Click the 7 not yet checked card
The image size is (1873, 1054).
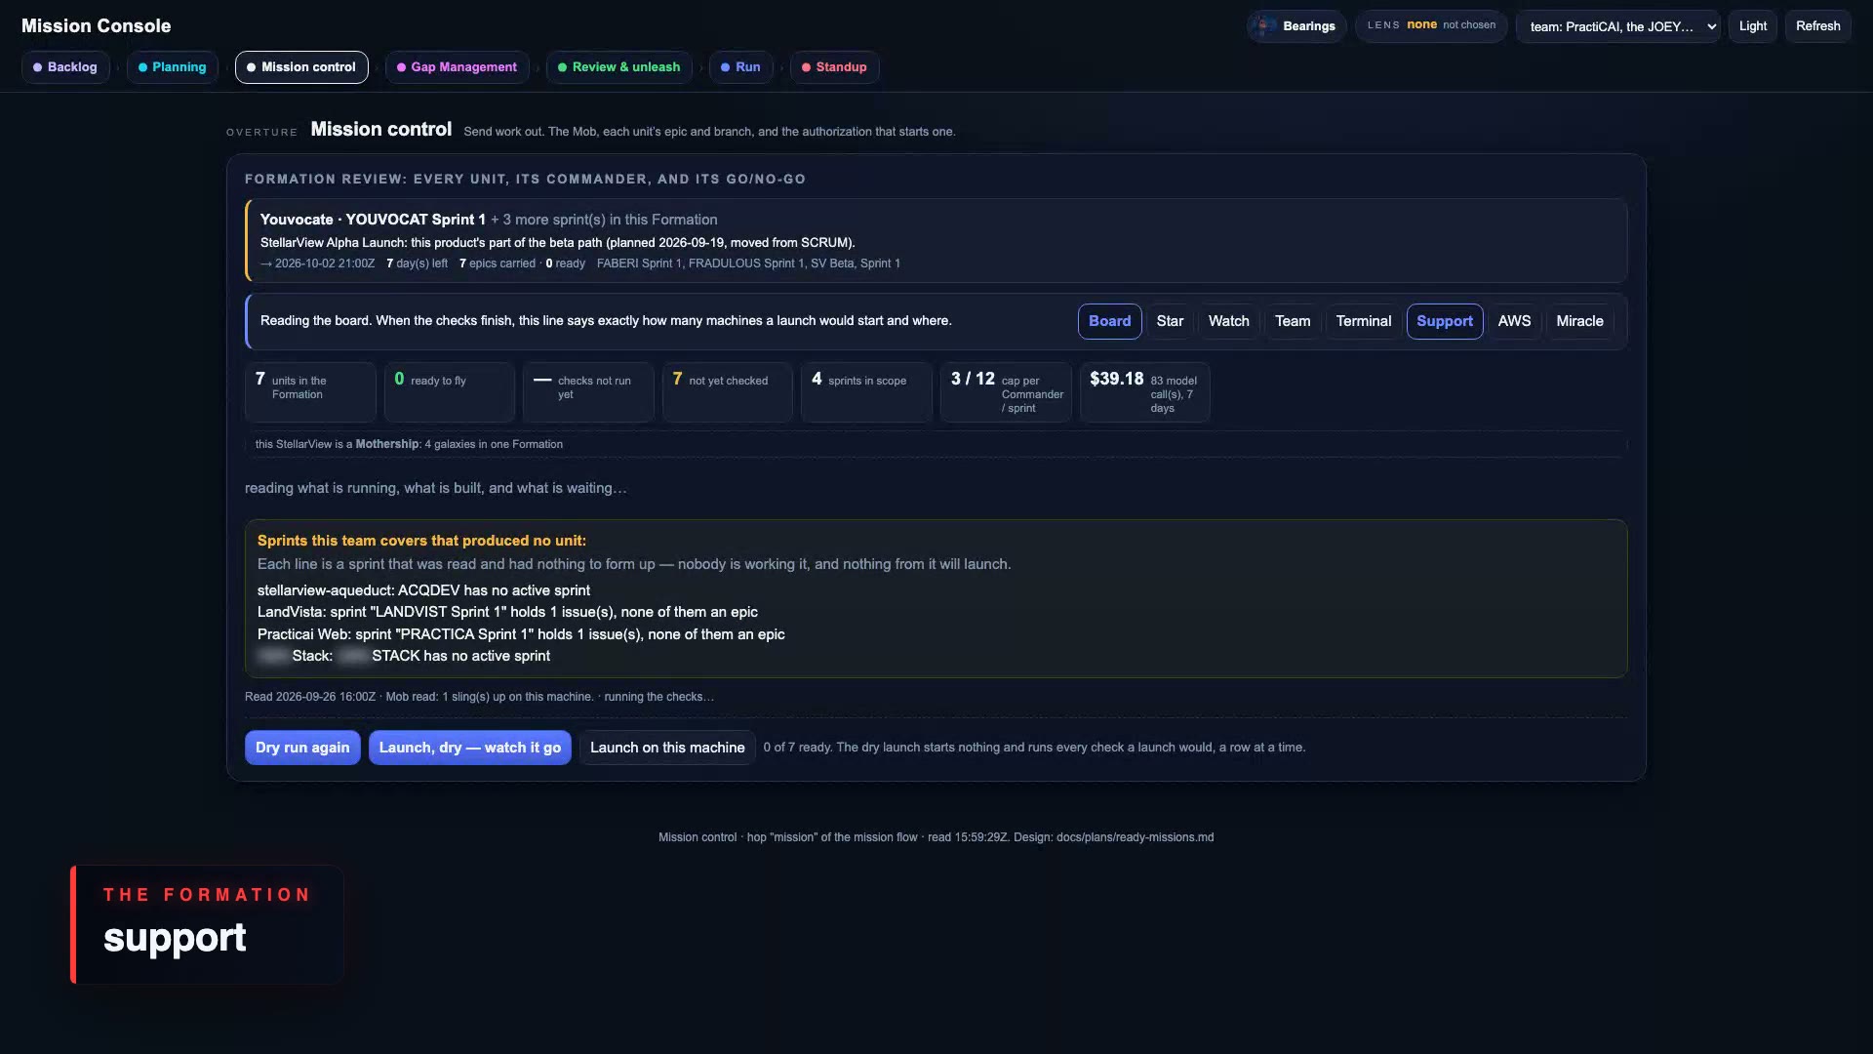click(x=727, y=392)
